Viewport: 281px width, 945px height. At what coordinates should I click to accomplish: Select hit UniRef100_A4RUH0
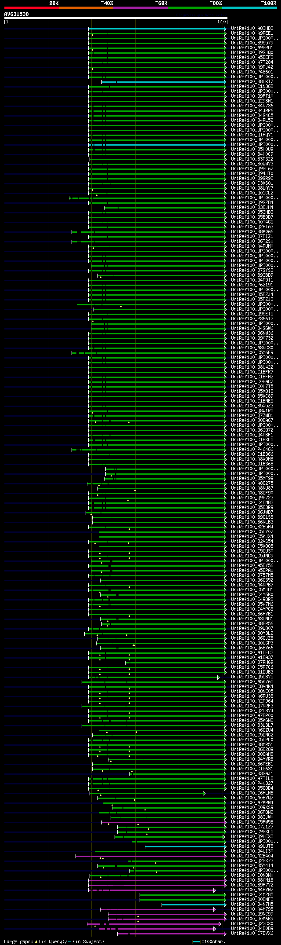tap(252, 246)
